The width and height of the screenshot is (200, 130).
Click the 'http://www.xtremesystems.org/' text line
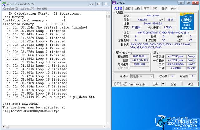coord(31,111)
